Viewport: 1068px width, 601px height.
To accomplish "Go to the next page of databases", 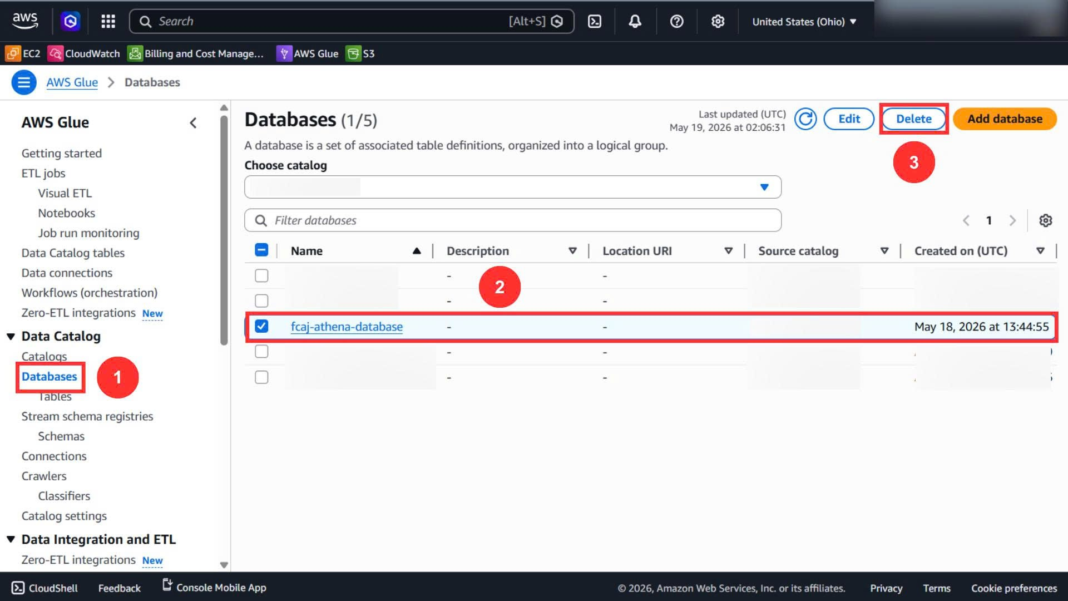I will click(x=1012, y=220).
